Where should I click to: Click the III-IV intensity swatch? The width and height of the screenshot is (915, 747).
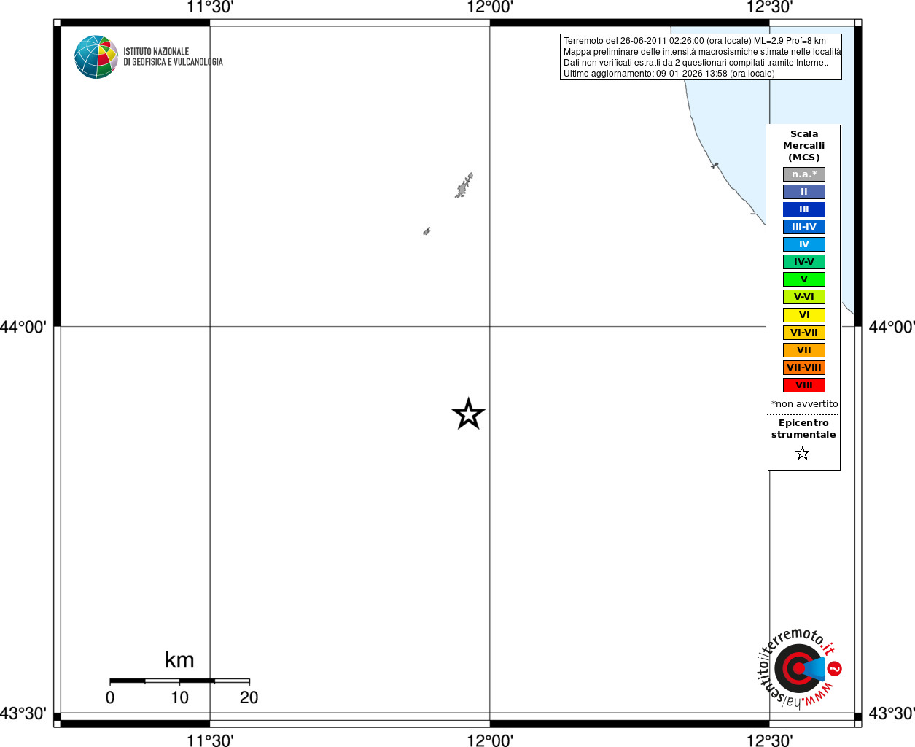(x=804, y=227)
